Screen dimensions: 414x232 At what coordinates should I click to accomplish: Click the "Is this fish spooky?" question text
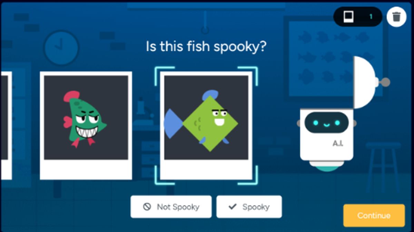point(206,46)
